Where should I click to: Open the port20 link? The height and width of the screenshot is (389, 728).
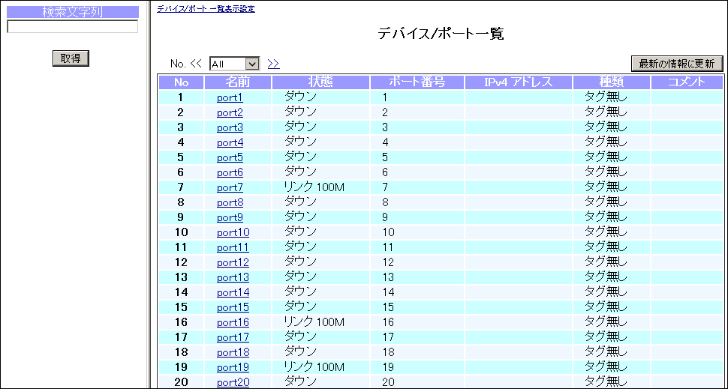[x=233, y=382]
